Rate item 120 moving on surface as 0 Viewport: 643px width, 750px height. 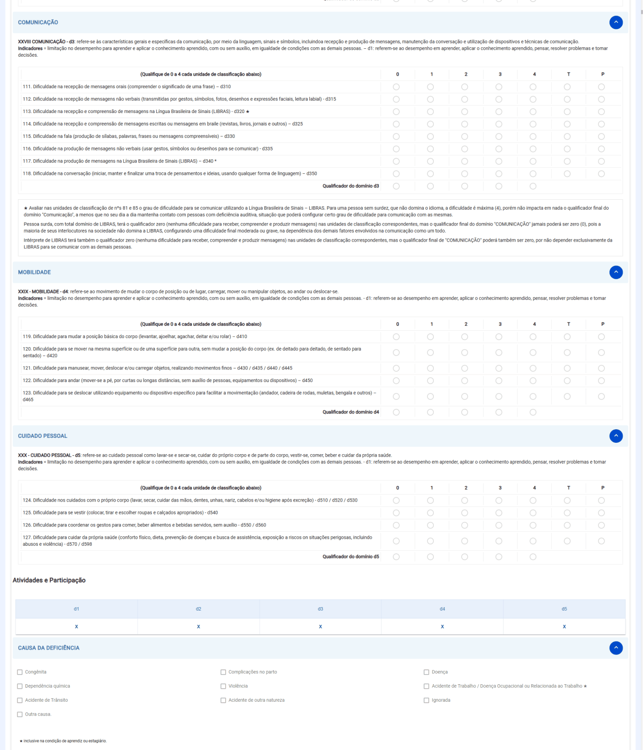[x=396, y=353]
